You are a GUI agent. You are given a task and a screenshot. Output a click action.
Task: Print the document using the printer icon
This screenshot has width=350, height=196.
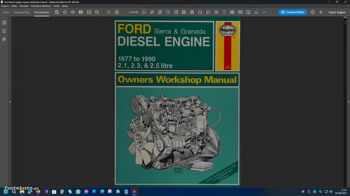pos(81,12)
